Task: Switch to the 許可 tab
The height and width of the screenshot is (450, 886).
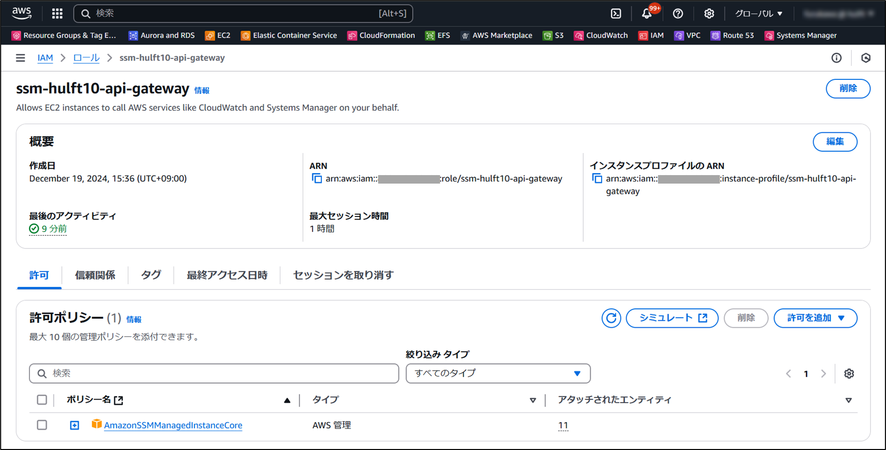Action: click(39, 275)
